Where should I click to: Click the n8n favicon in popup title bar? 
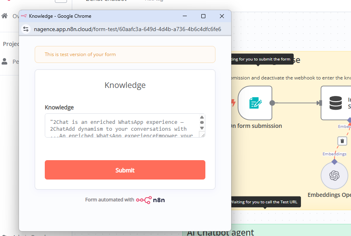pyautogui.click(x=24, y=16)
